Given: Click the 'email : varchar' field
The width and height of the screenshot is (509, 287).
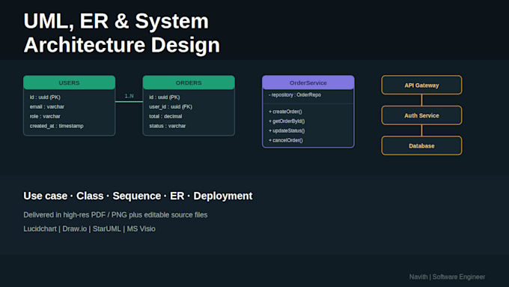Looking at the screenshot, I should click(x=47, y=106).
